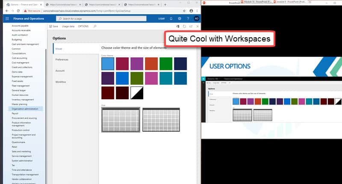This screenshot has height=184, width=342.
Task: Select Organization administration in the navigation
Action: pyautogui.click(x=26, y=109)
